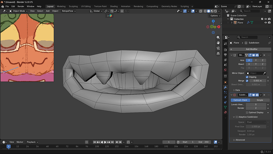Toggle snapping magnet in viewport header
The width and height of the screenshot is (273, 154).
point(112,11)
